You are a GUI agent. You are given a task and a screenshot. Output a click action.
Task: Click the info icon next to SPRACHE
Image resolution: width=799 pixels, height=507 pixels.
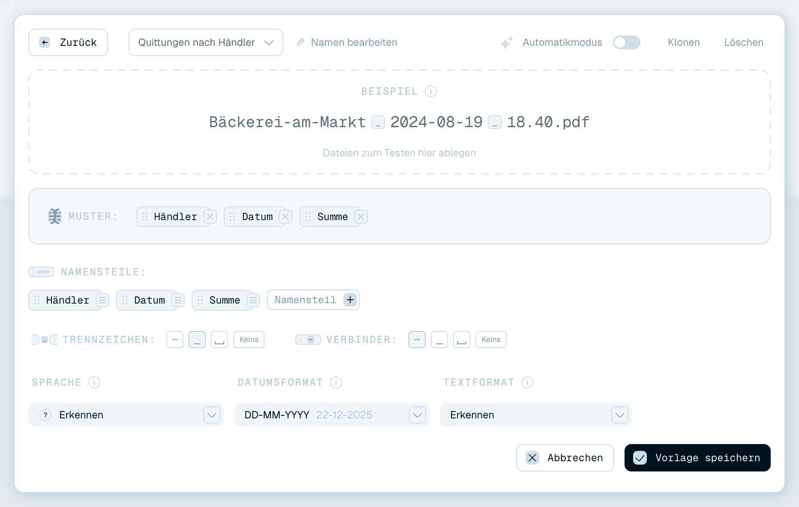point(94,382)
